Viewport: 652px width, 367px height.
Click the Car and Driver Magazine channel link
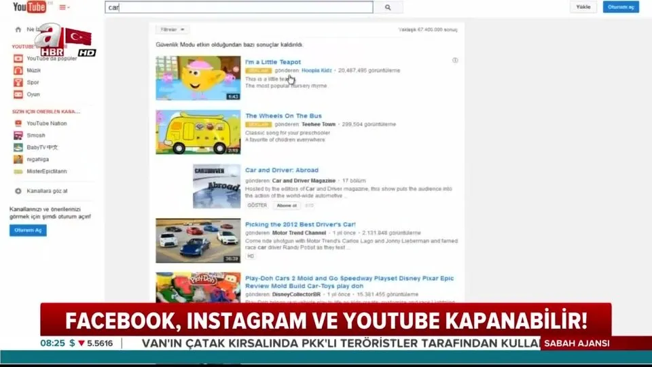coord(304,181)
